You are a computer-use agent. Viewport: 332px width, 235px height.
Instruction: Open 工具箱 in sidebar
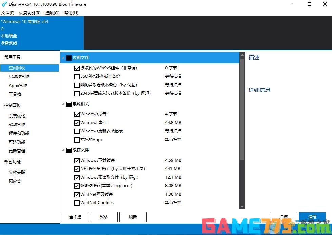[x=15, y=94]
